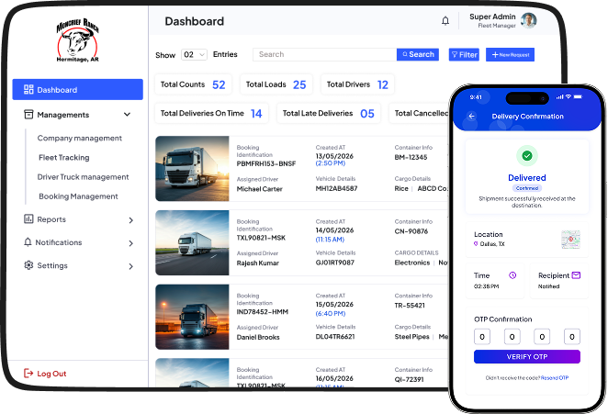The width and height of the screenshot is (608, 414).
Task: Click the Dashboard grid icon in sidebar
Action: (x=28, y=90)
